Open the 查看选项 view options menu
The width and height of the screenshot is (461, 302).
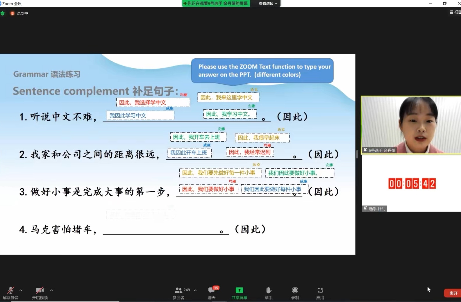[268, 3]
